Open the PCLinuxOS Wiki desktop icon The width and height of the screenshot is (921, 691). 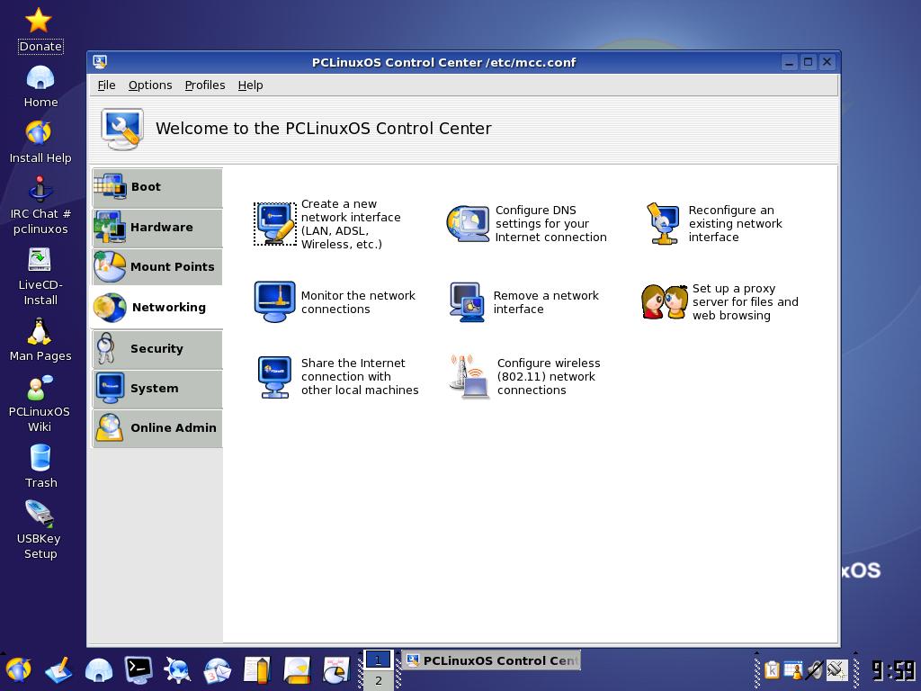[40, 388]
